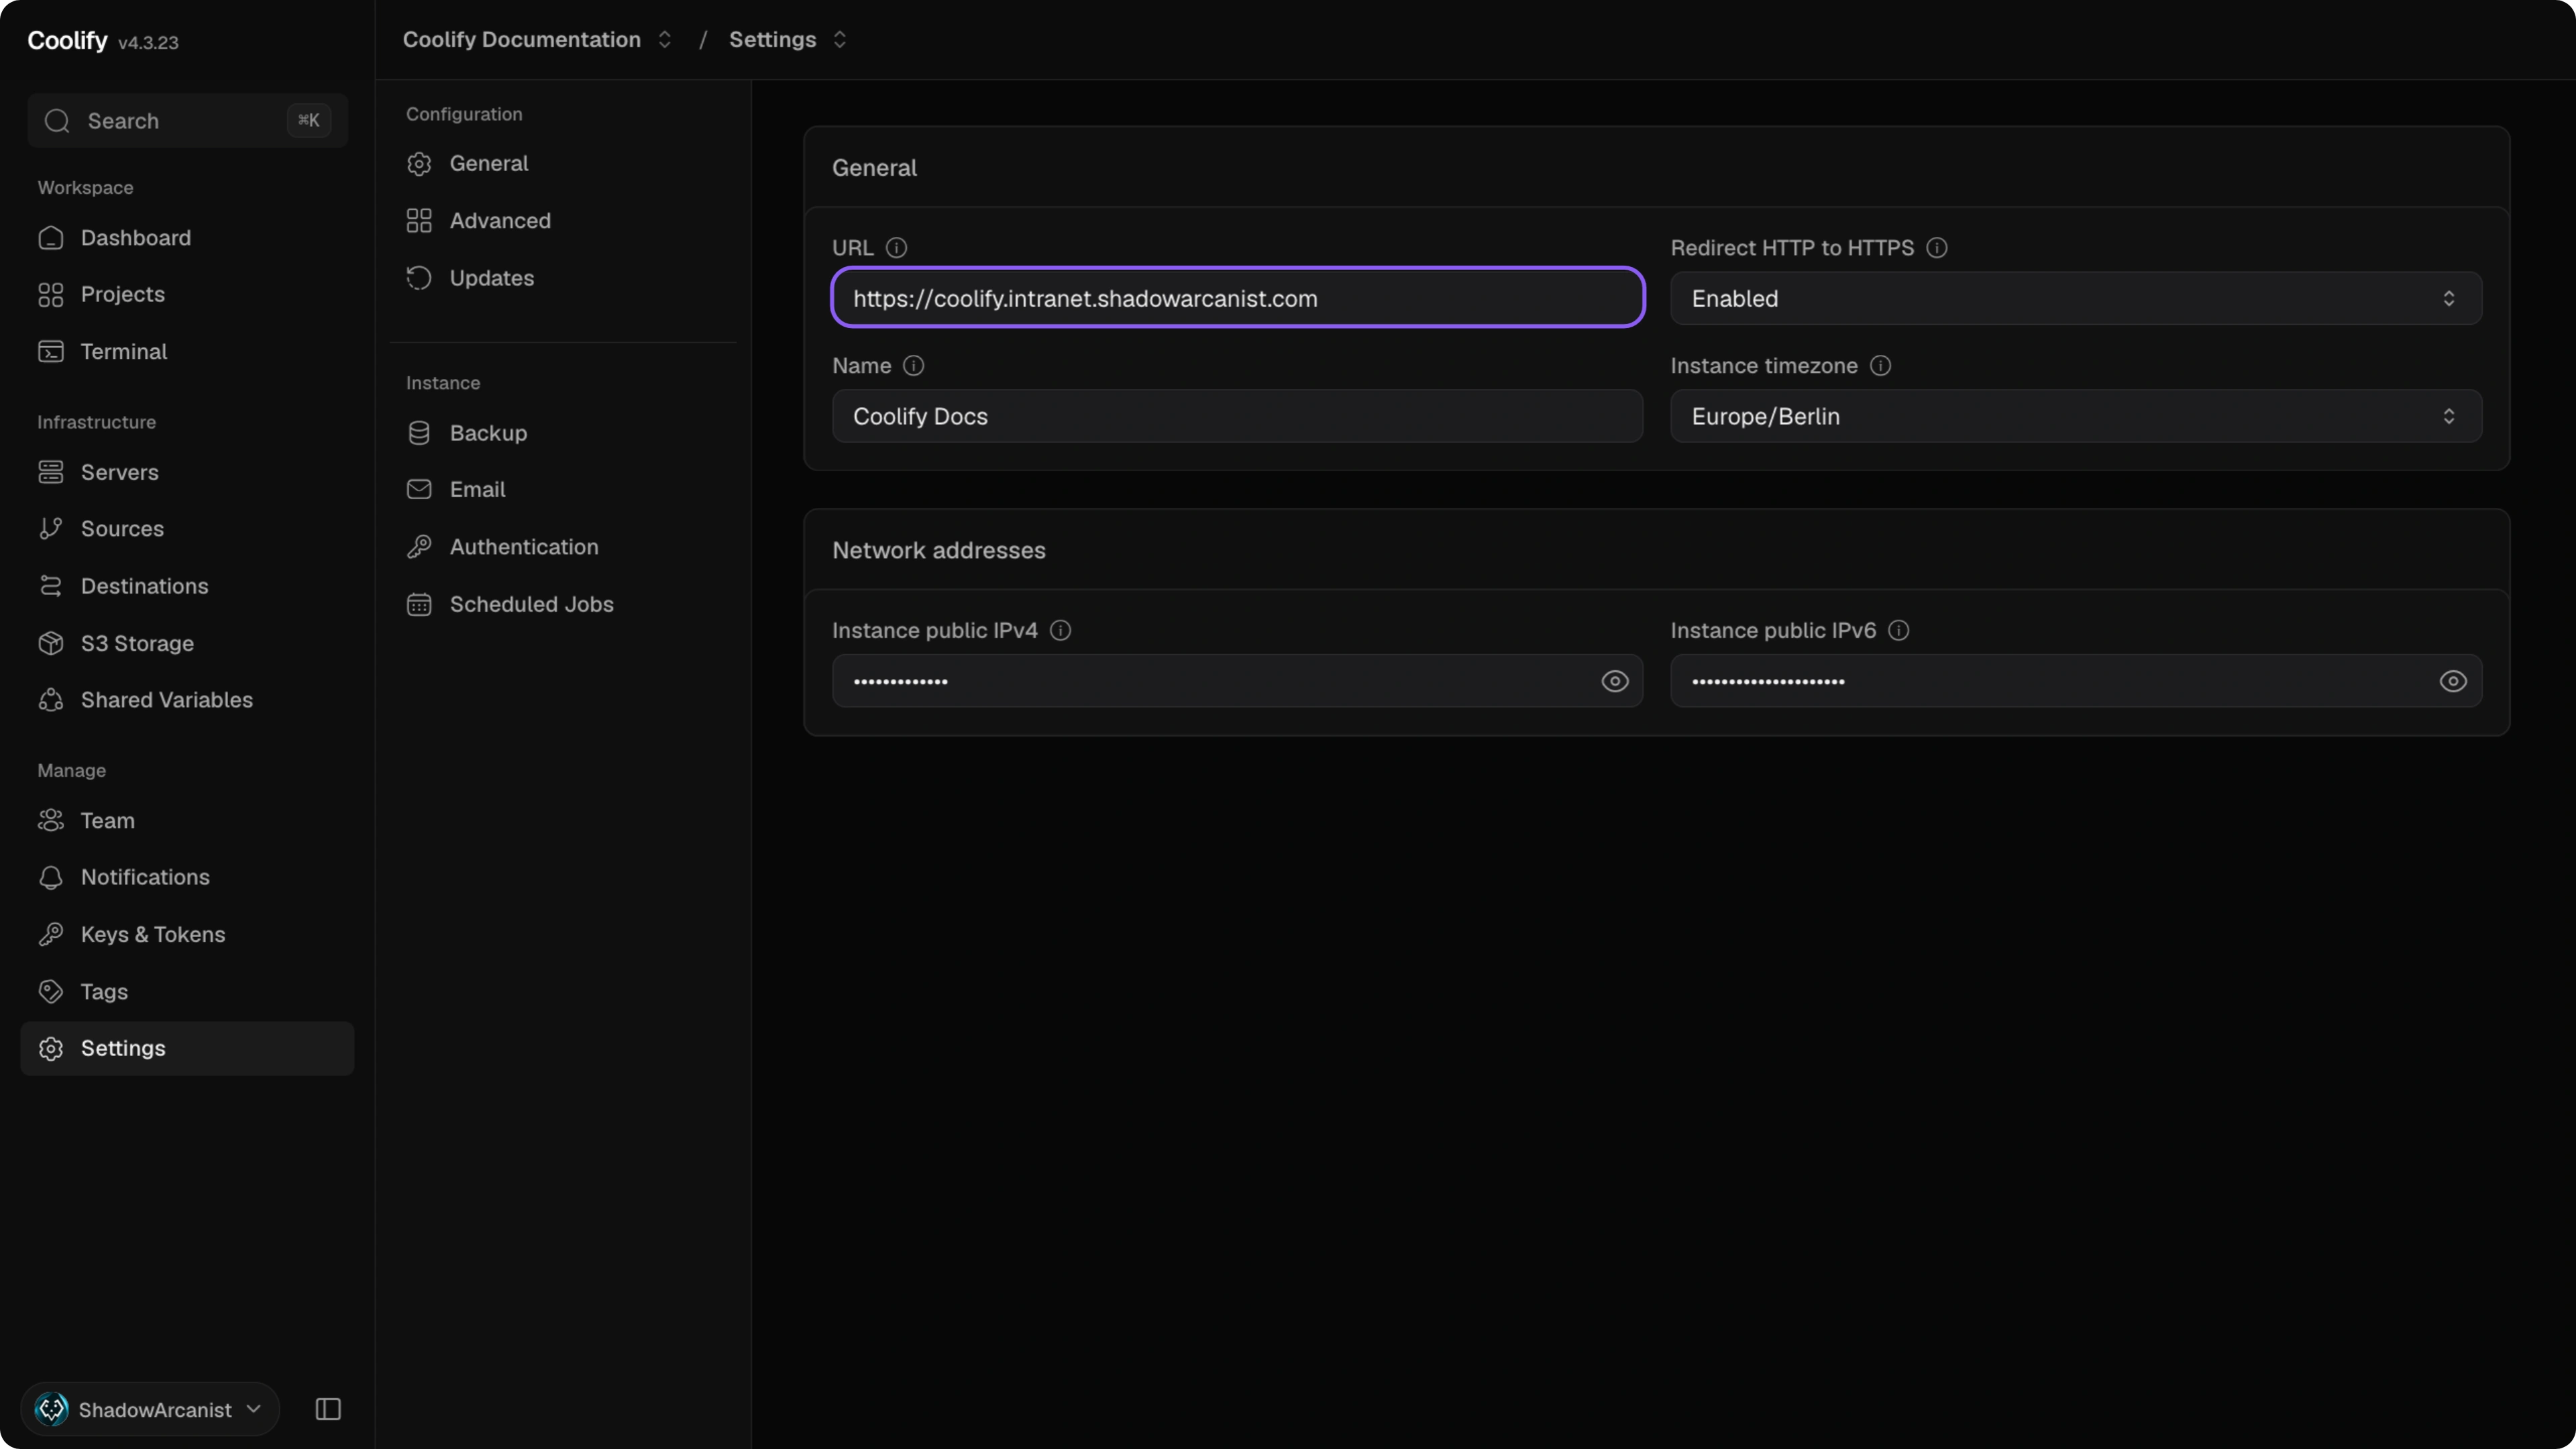Viewport: 2576px width, 1449px height.
Task: Click the Instance public IPv4 field
Action: 1237,681
